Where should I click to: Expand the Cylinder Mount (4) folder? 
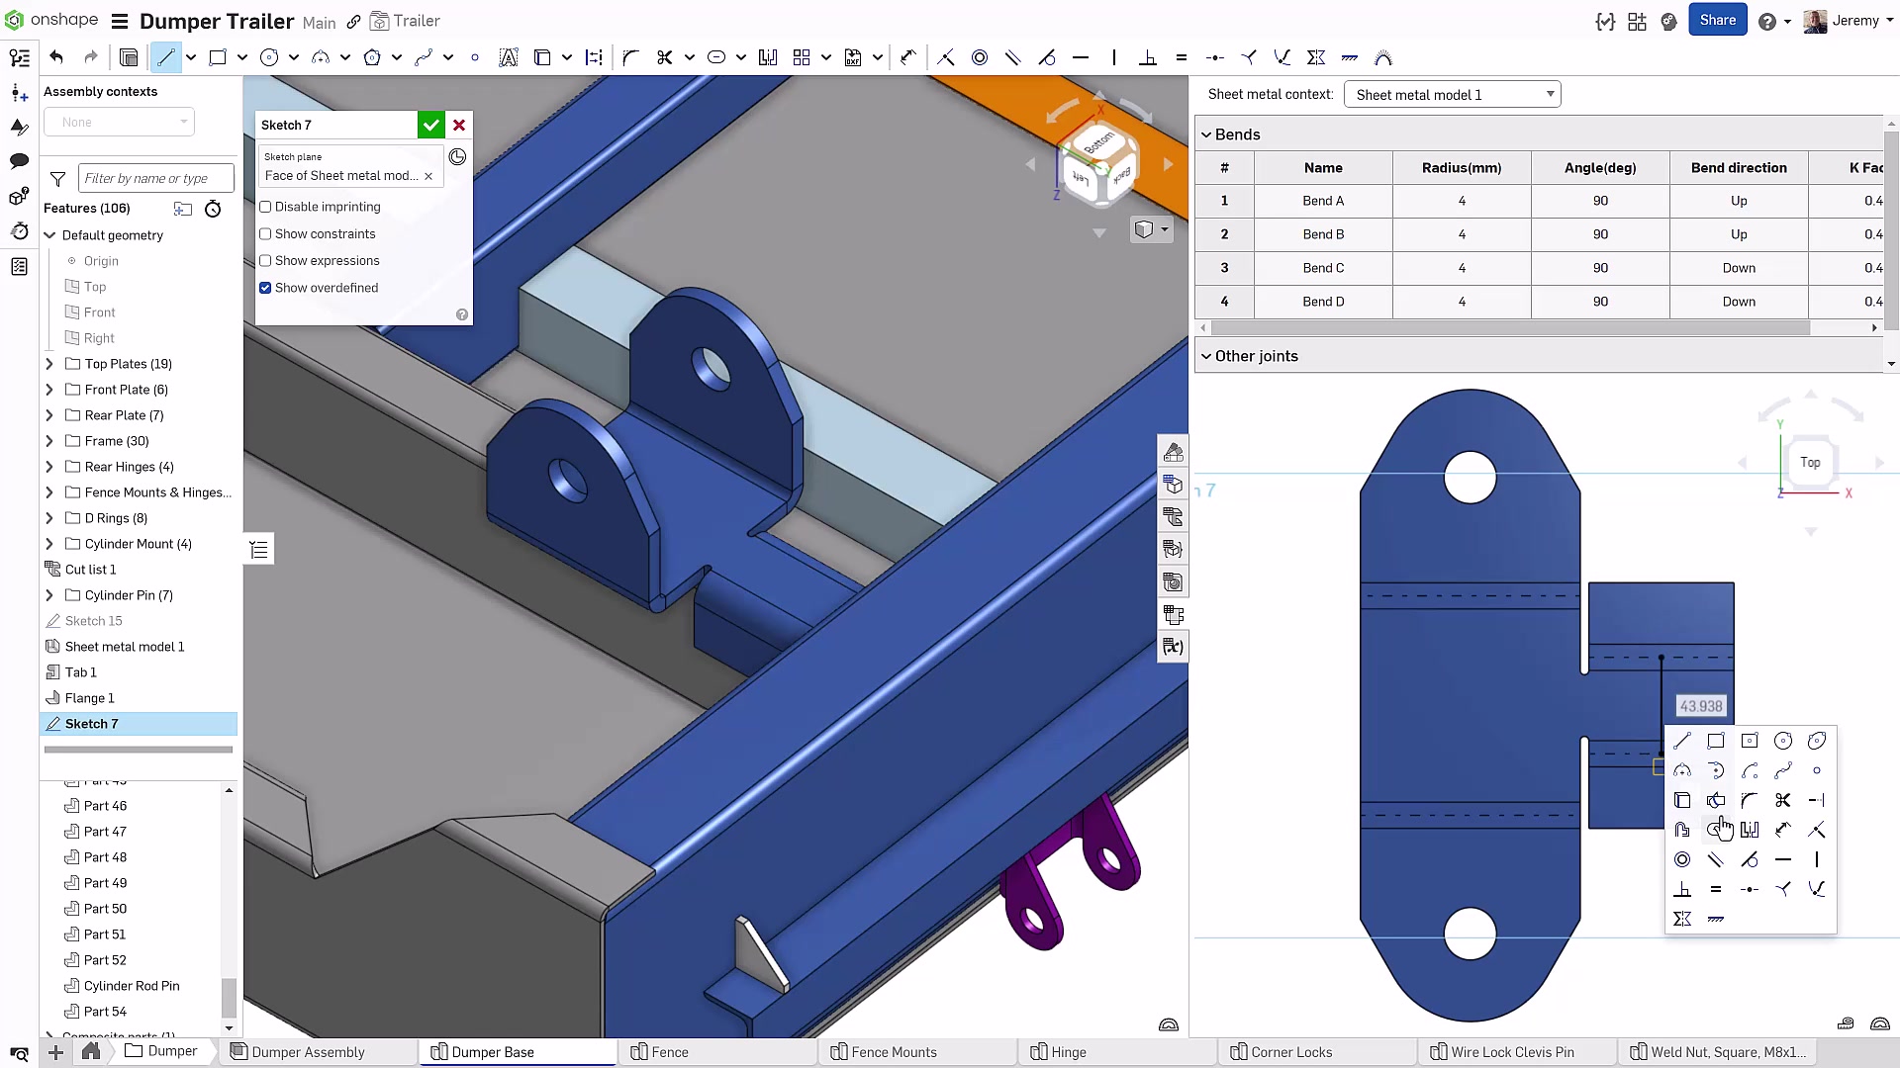click(x=49, y=544)
